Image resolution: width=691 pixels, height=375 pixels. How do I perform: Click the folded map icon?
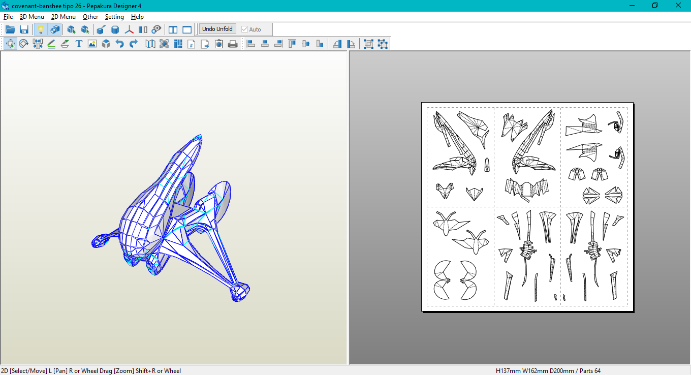(150, 44)
